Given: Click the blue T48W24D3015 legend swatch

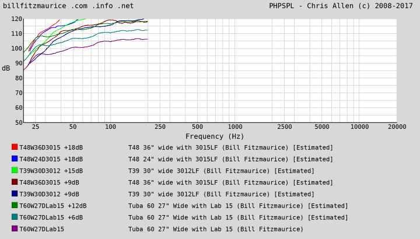Looking at the screenshot, I should pyautogui.click(x=15, y=159).
